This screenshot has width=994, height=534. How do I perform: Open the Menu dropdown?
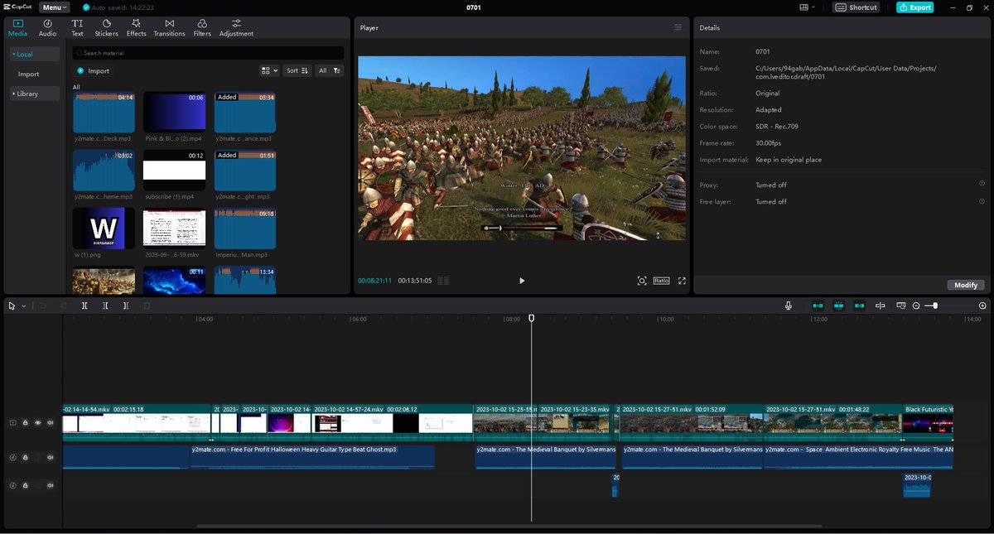[x=55, y=7]
